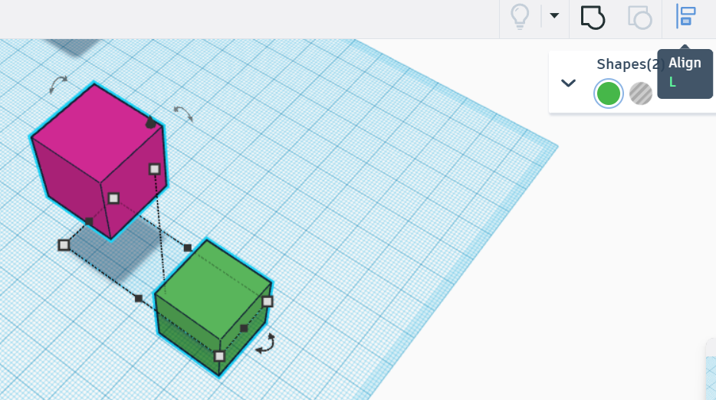Image resolution: width=716 pixels, height=400 pixels.
Task: Collapse the Shapes panel chevron
Action: (568, 83)
